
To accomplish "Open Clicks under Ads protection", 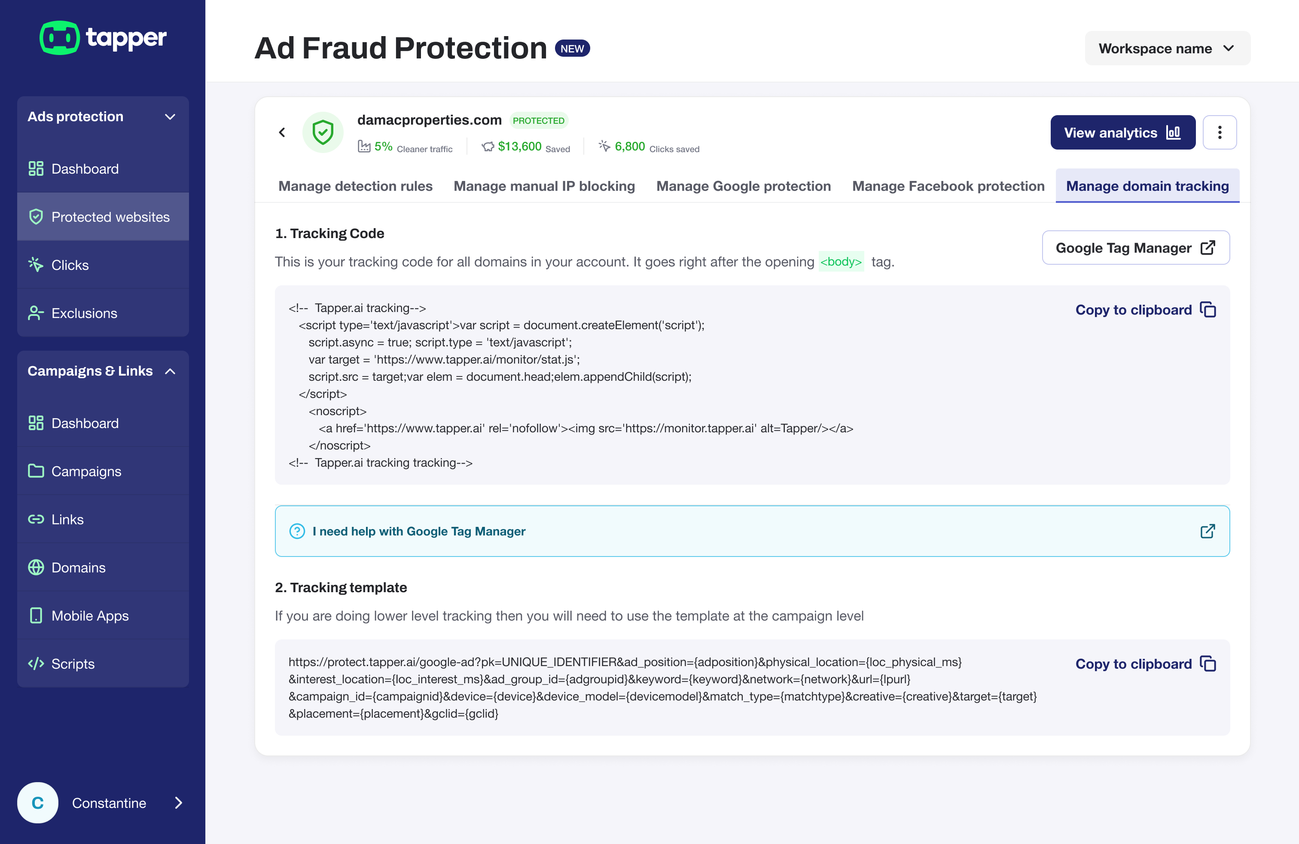I will pos(69,265).
